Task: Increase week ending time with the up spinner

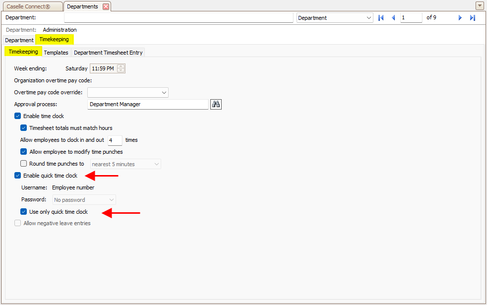Action: tap(121, 66)
